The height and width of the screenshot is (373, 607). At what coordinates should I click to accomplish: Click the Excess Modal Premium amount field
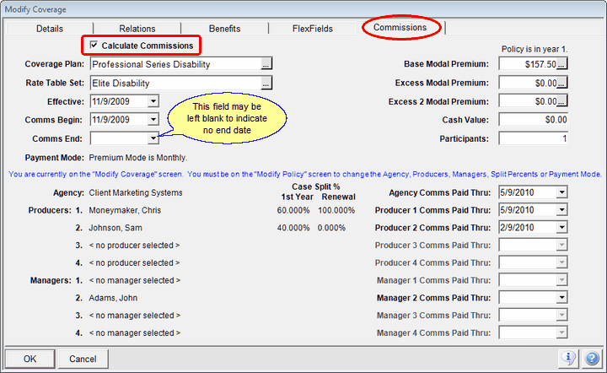pyautogui.click(x=528, y=83)
